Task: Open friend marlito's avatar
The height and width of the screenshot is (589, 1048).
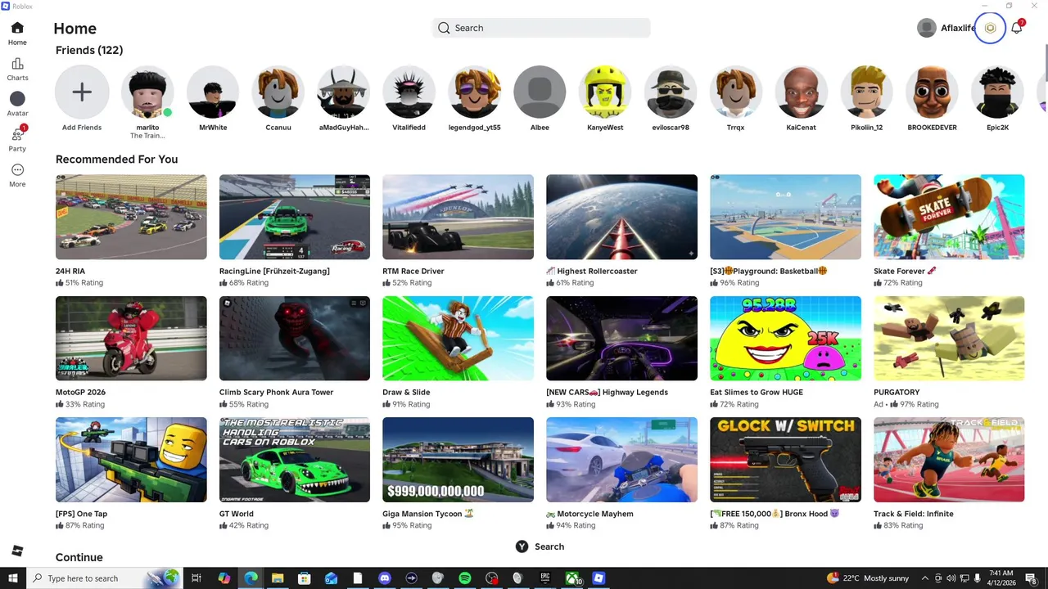Action: coord(147,92)
